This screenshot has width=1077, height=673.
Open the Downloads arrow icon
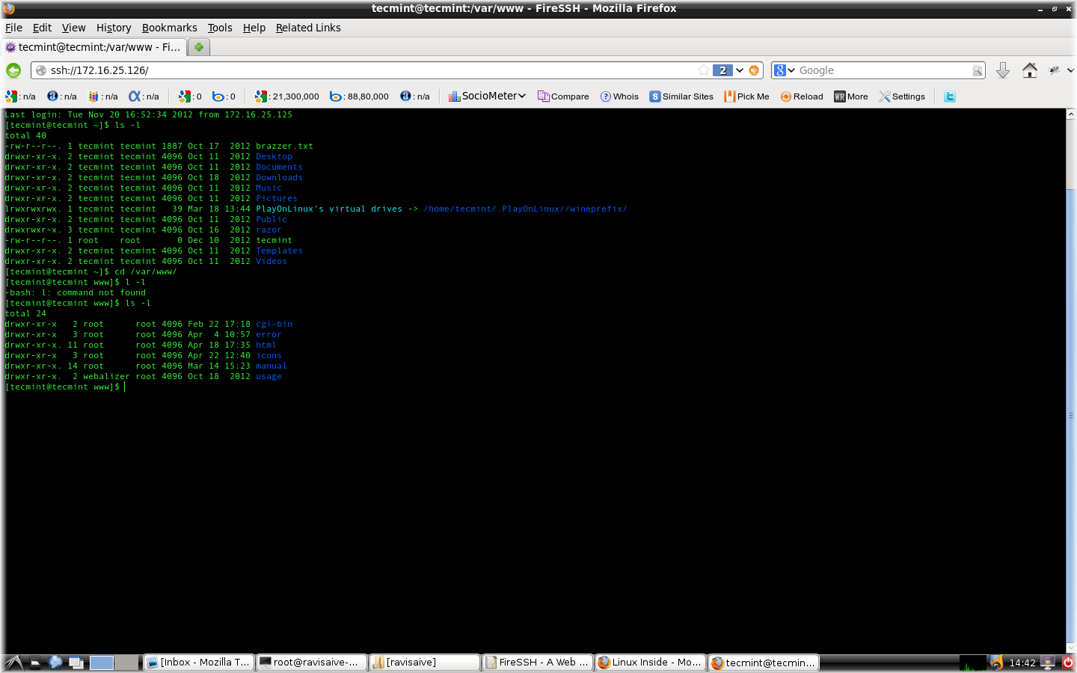[x=1003, y=70]
